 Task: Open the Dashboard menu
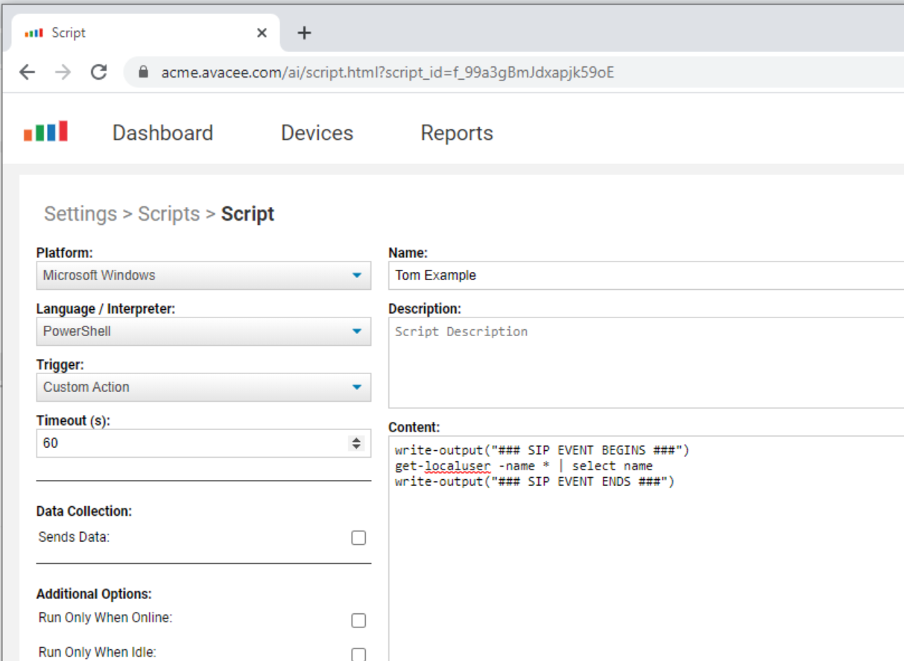162,133
